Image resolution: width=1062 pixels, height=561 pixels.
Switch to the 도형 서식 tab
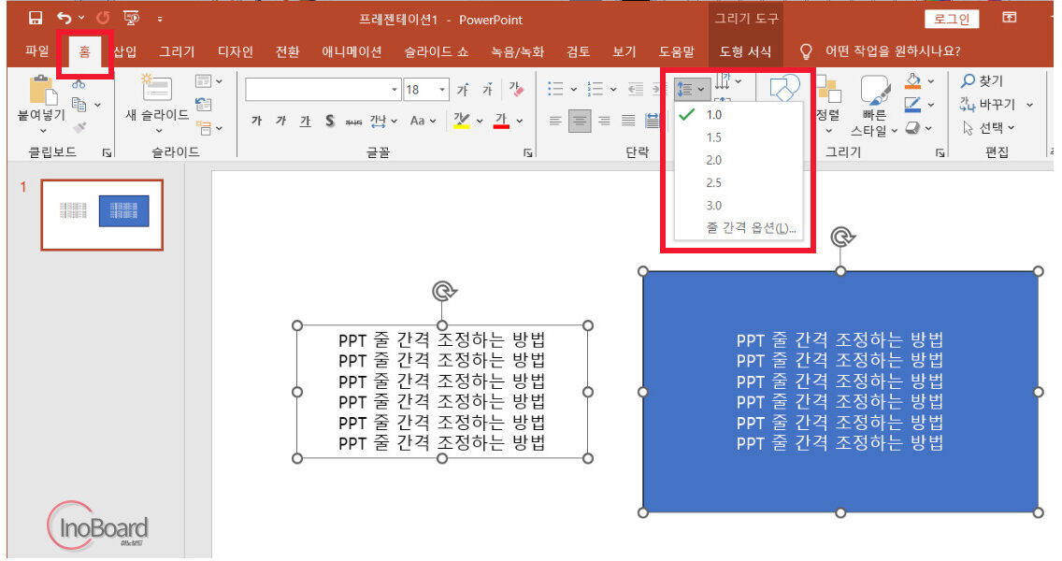[x=745, y=50]
